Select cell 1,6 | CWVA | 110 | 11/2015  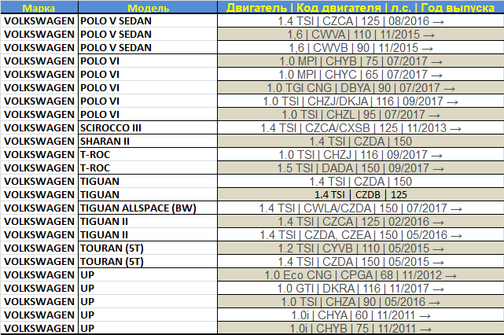tap(361, 35)
